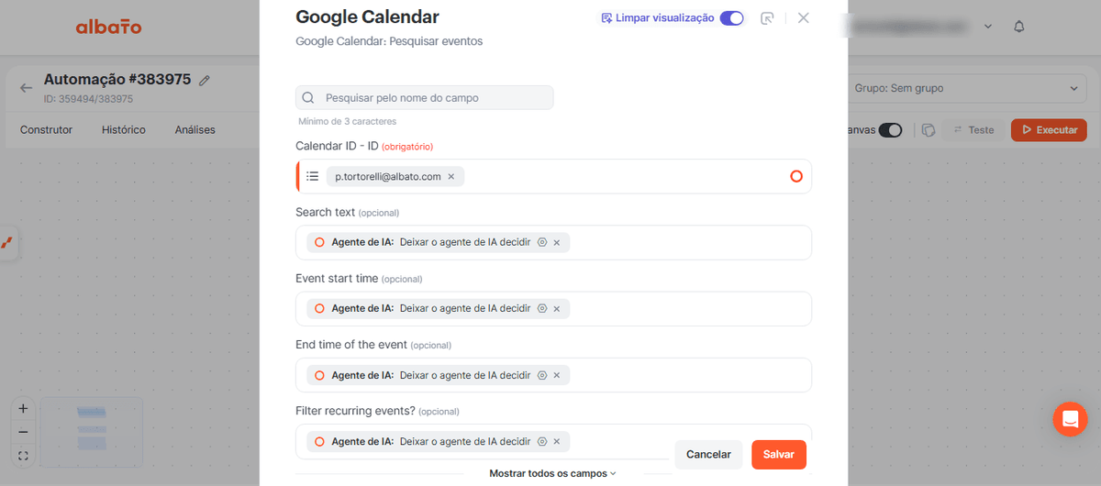Click the p.tortorelli@albato.com value
This screenshot has height=486, width=1101.
(388, 176)
